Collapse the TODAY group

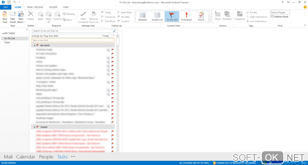[x=34, y=127]
